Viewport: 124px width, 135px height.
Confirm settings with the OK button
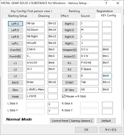coord(86,130)
